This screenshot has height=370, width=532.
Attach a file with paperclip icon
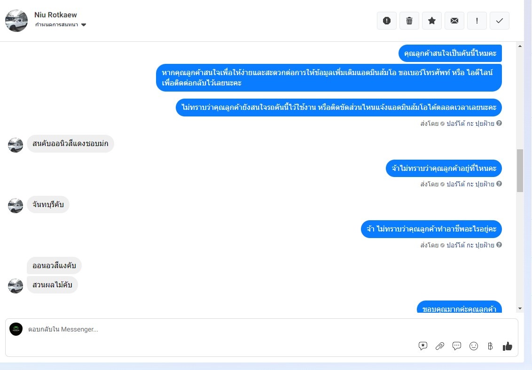pyautogui.click(x=440, y=346)
